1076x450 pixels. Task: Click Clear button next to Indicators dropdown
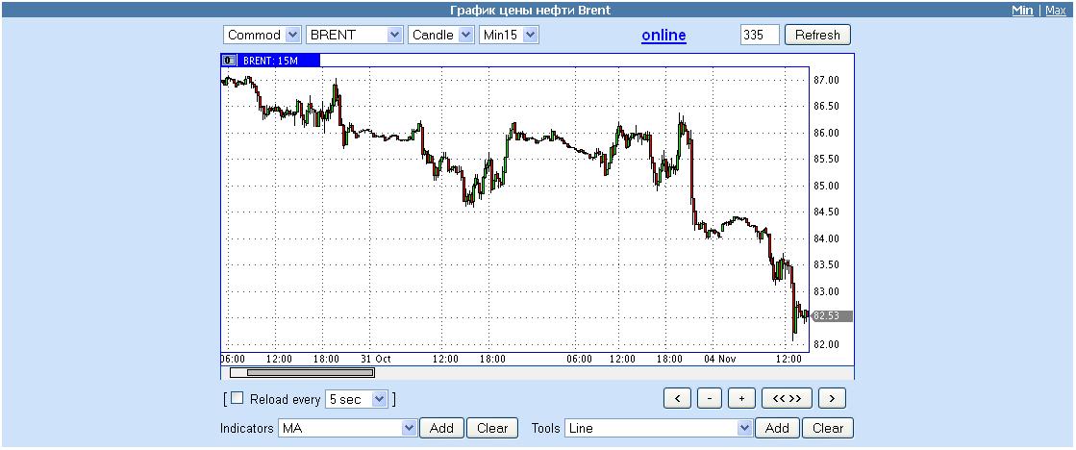point(492,428)
